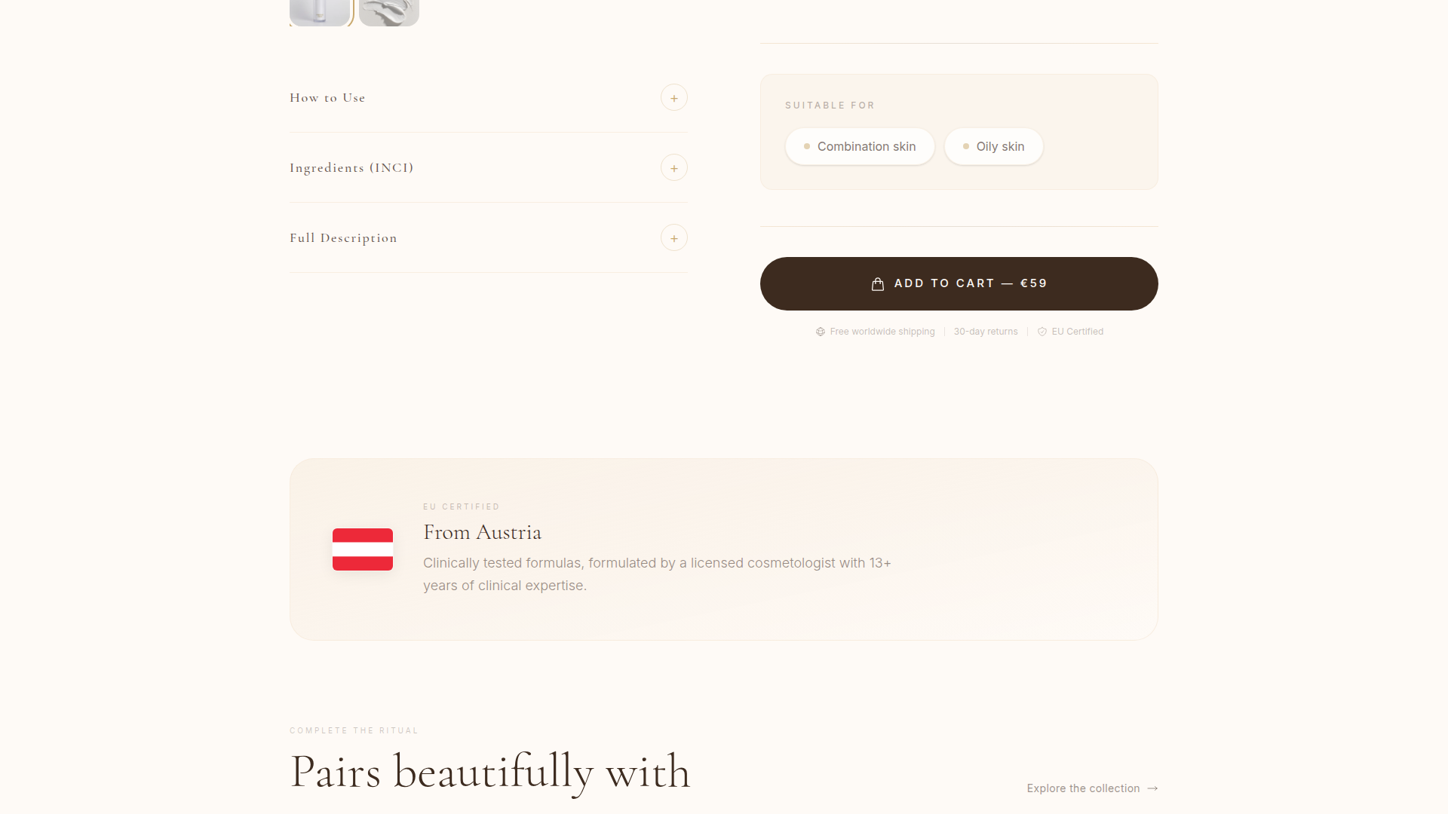The width and height of the screenshot is (1448, 814).
Task: Click the globe icon by free shipping
Action: [x=820, y=332]
